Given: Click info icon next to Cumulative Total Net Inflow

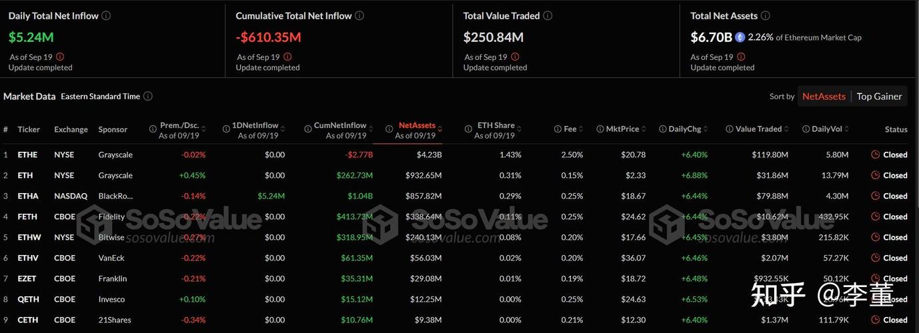Looking at the screenshot, I should tap(359, 15).
